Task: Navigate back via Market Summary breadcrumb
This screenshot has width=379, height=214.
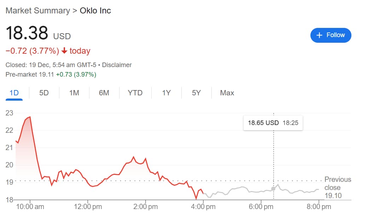Action: 37,11
